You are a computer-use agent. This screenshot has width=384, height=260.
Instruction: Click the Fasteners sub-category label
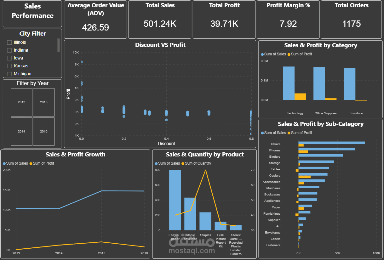(273, 245)
